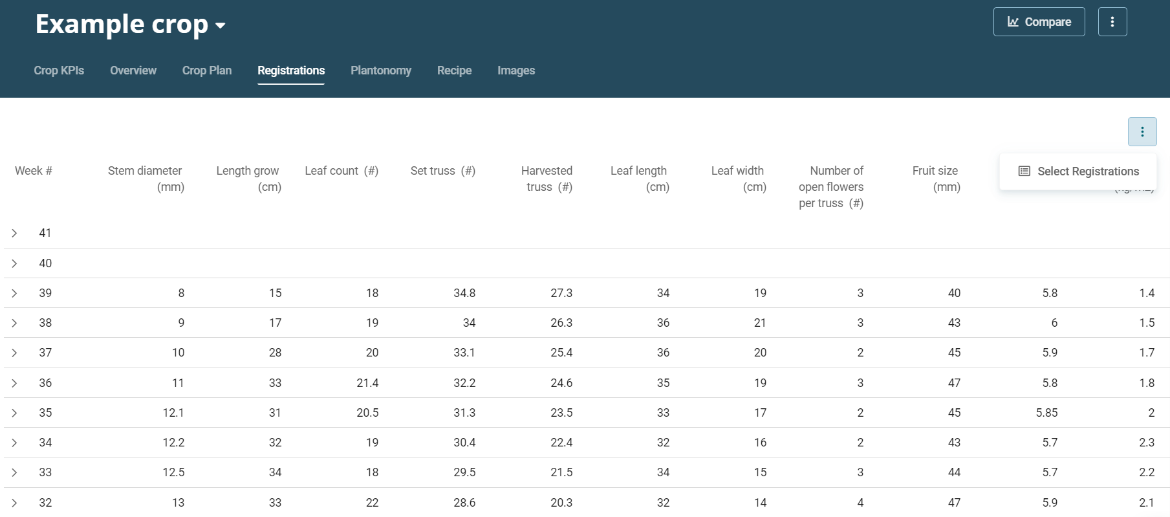Click the Week # column header
Viewport: 1170px width, 517px height.
point(34,171)
